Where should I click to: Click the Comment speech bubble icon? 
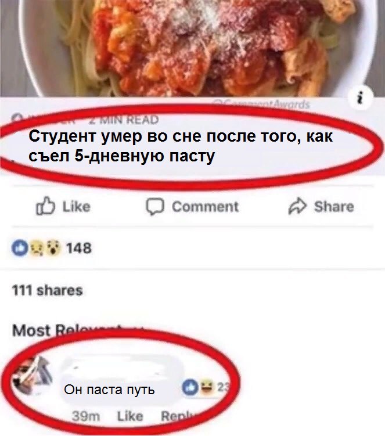[x=155, y=207]
